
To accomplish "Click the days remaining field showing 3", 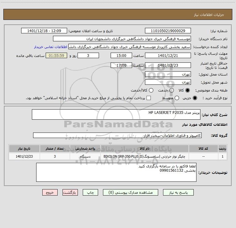I will click(88, 55).
